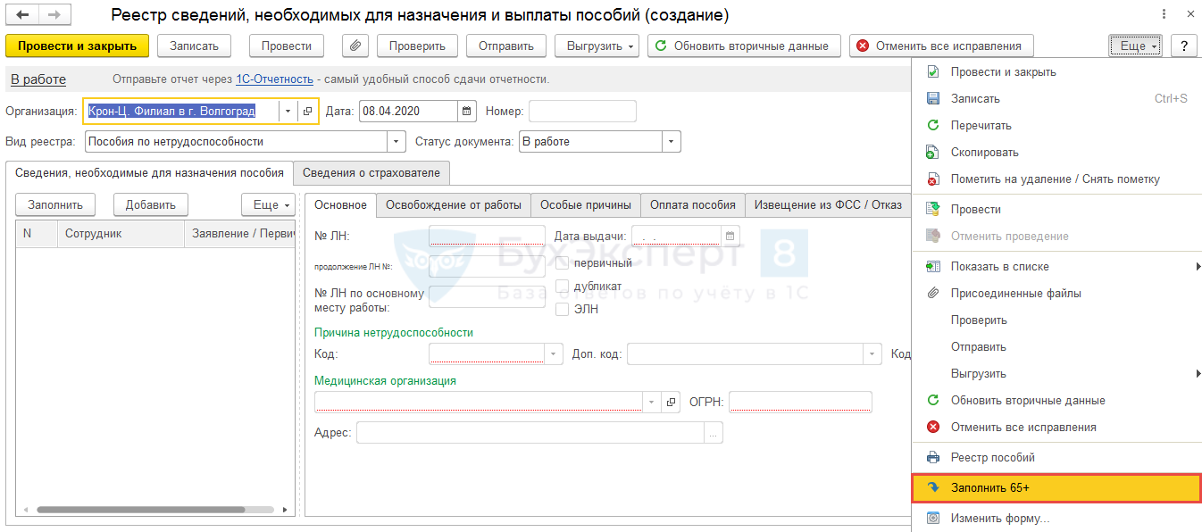The image size is (1202, 532).
Task: Tick the дубликат checkbox
Action: coord(563,287)
